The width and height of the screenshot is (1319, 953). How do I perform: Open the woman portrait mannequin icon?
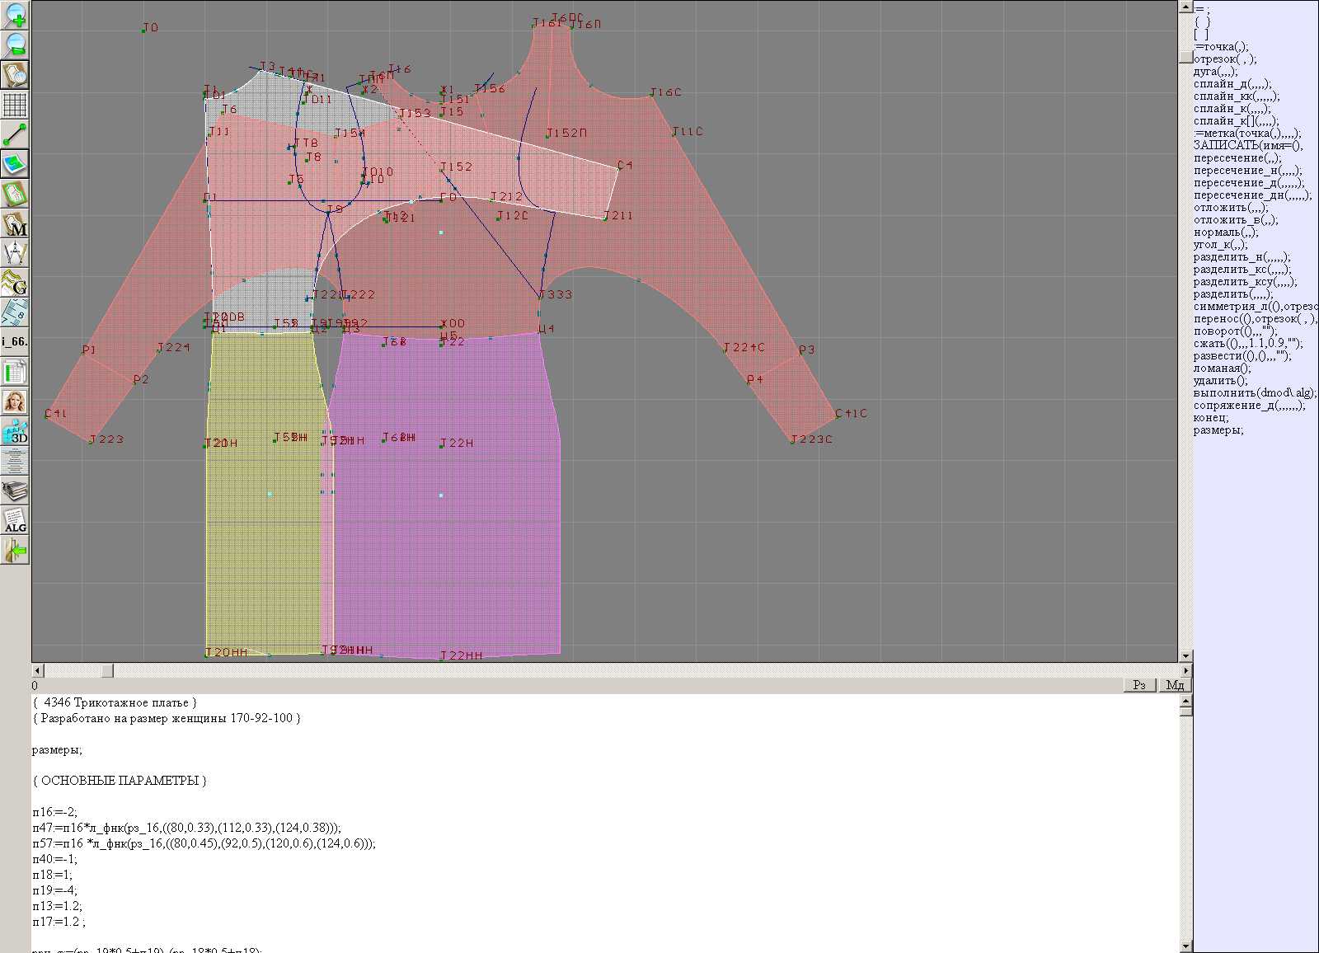(x=15, y=401)
